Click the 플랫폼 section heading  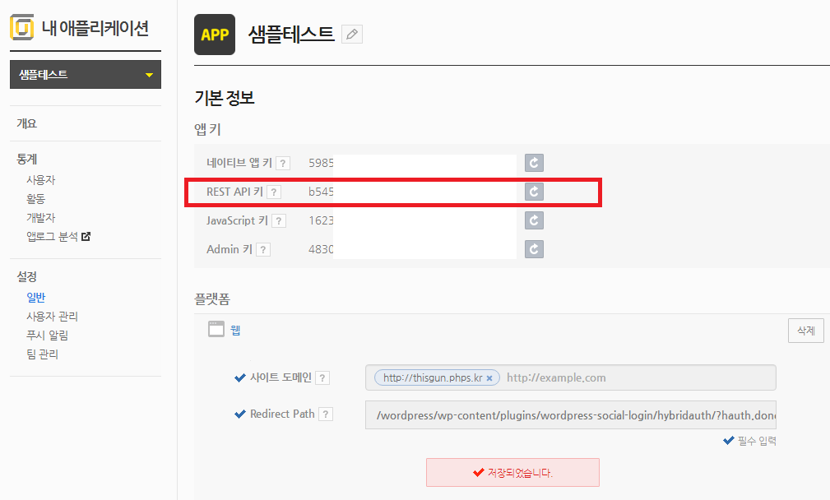tap(211, 299)
